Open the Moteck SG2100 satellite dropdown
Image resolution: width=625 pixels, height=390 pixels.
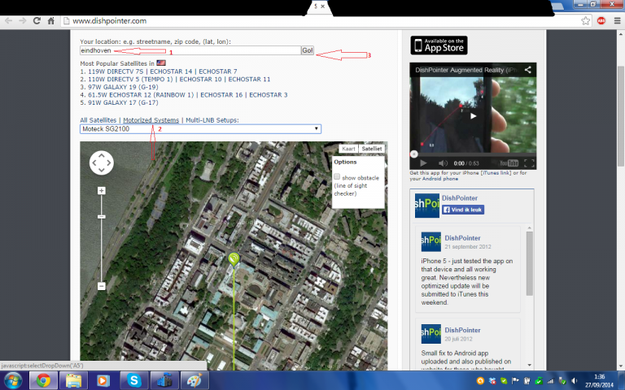click(x=200, y=128)
